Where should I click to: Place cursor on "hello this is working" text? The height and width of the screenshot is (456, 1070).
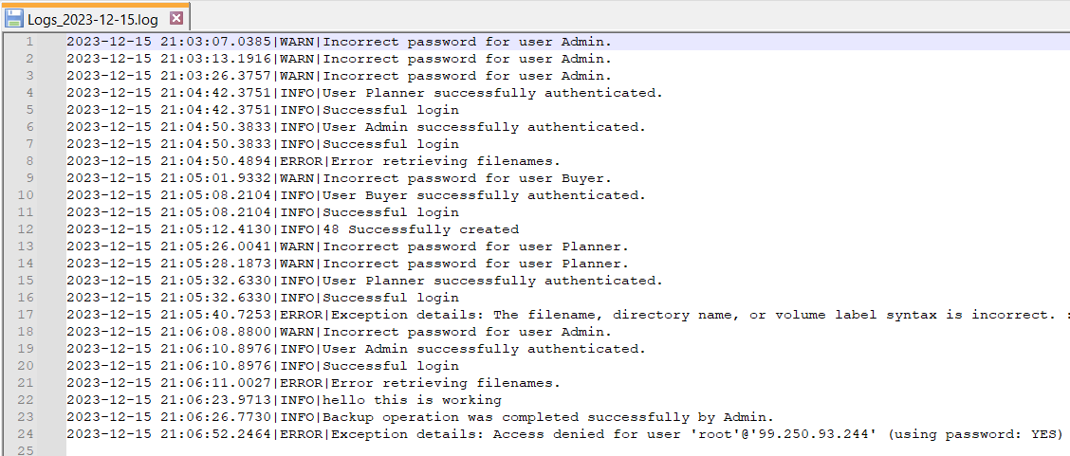click(x=419, y=400)
